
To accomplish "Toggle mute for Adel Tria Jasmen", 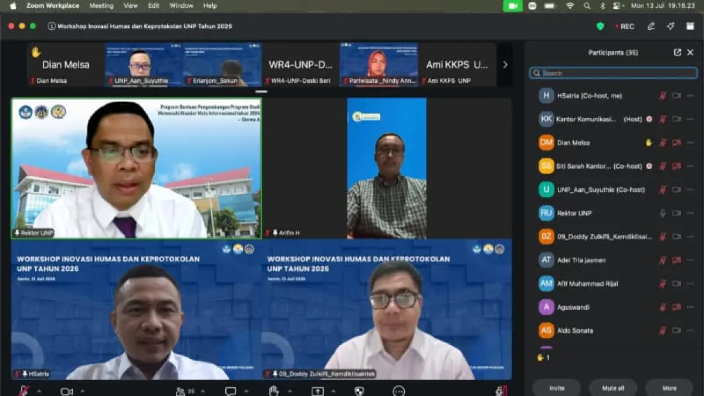I will [662, 260].
